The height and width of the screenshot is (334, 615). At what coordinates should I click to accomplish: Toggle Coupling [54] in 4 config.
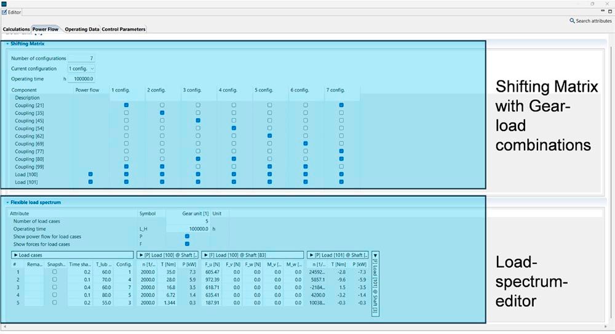coord(234,128)
